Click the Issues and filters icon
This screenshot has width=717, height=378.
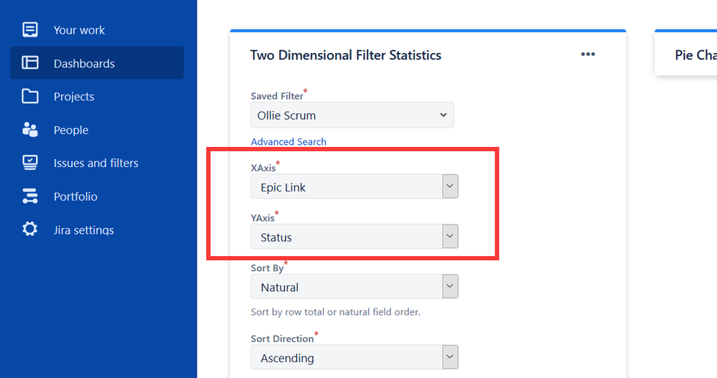30,163
